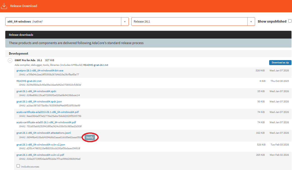
Task: Download the gnat-26.1 spdx.json file
Action: coord(39,102)
